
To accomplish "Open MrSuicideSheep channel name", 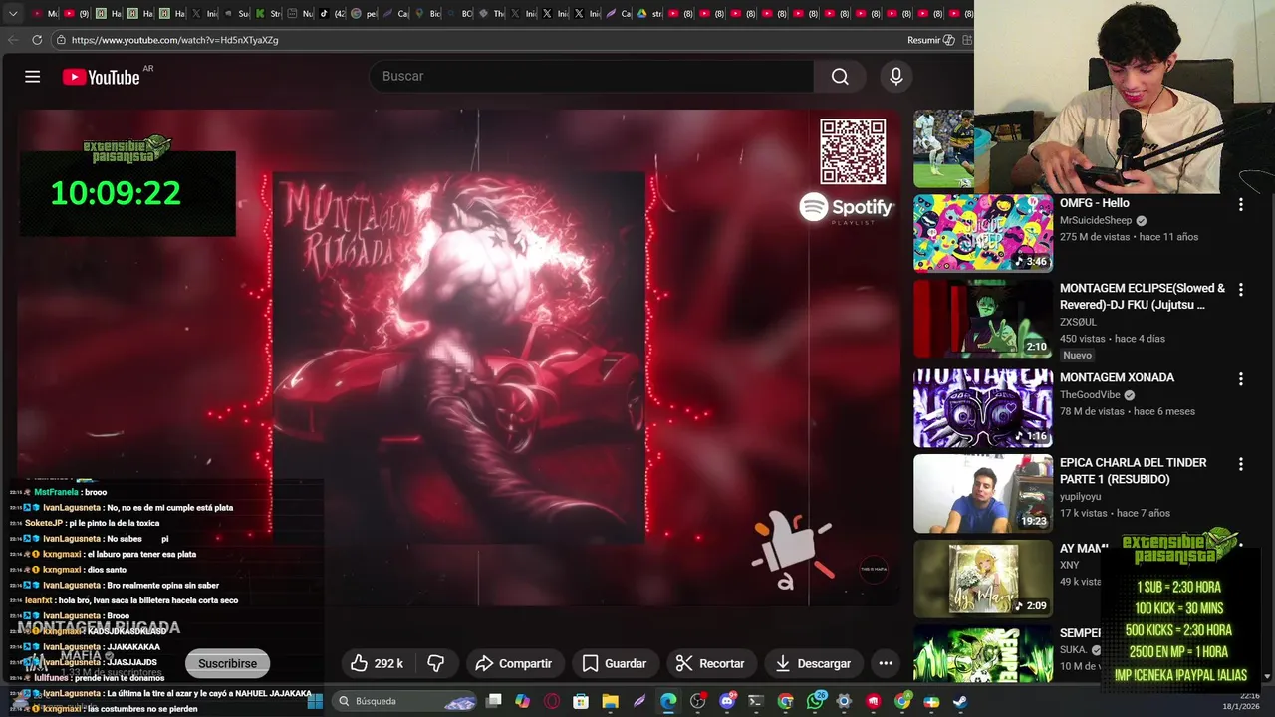I will [x=1096, y=220].
